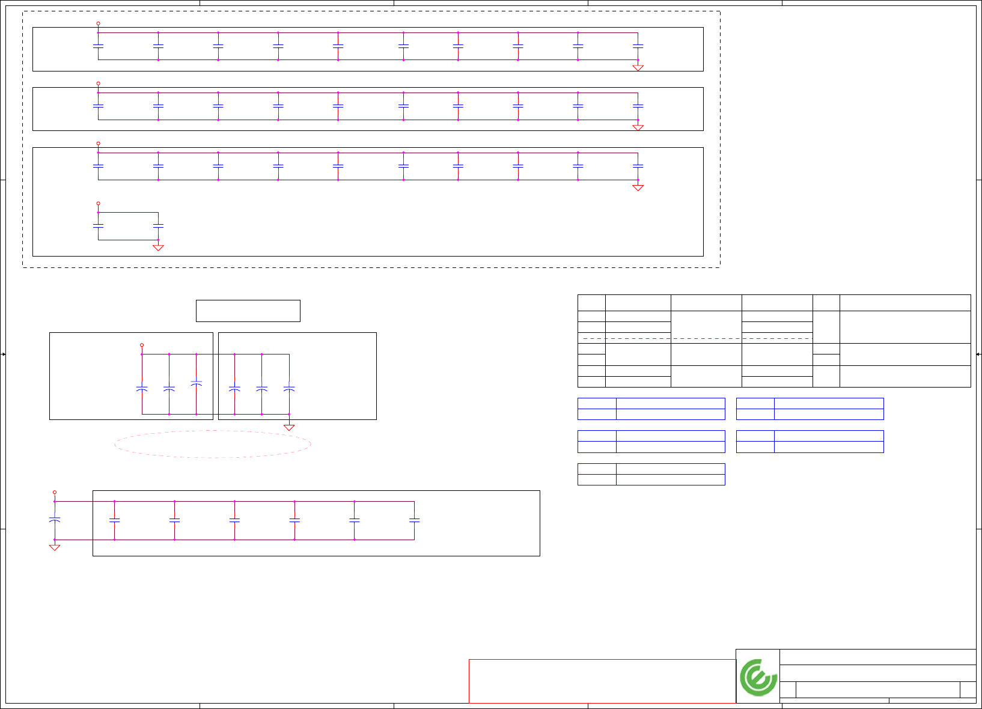Select ground symbol under the two-capacitor group
Screen dimensions: 982x709
[158, 248]
